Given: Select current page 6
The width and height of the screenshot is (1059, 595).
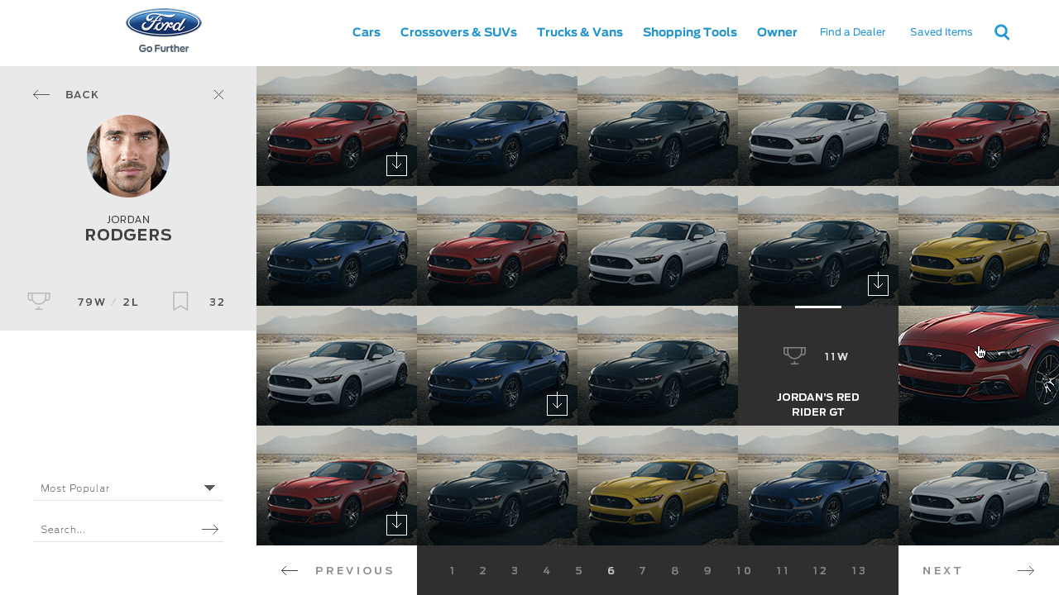Looking at the screenshot, I should coord(611,570).
